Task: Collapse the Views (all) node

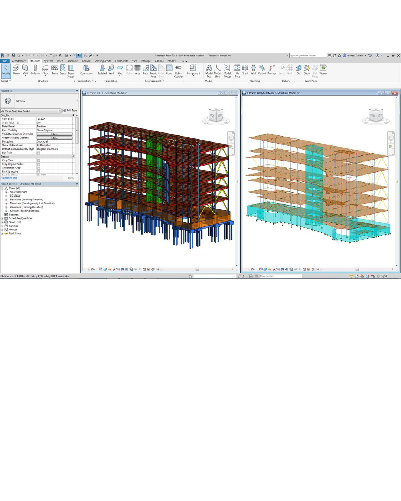Action: point(2,188)
